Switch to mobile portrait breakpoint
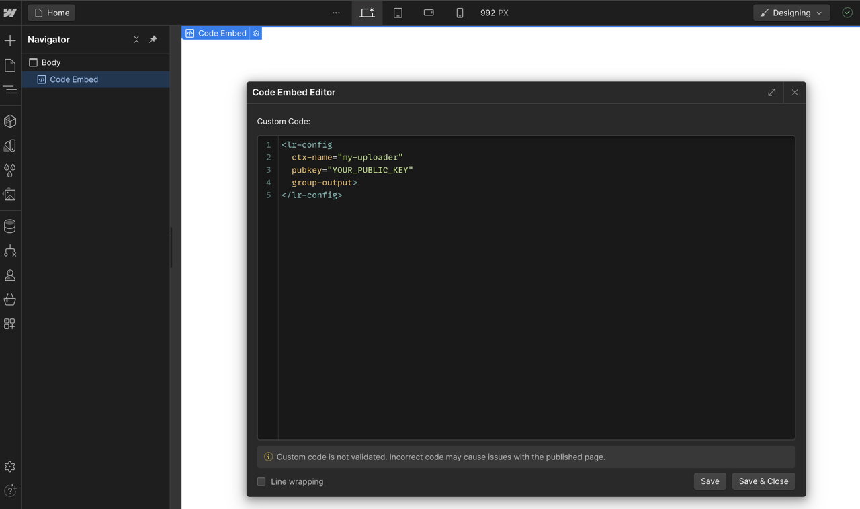The width and height of the screenshot is (860, 509). (x=460, y=13)
